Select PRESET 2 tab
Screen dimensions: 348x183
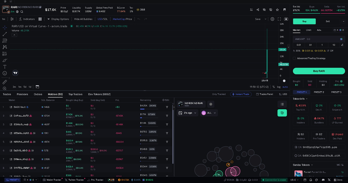click(x=319, y=92)
